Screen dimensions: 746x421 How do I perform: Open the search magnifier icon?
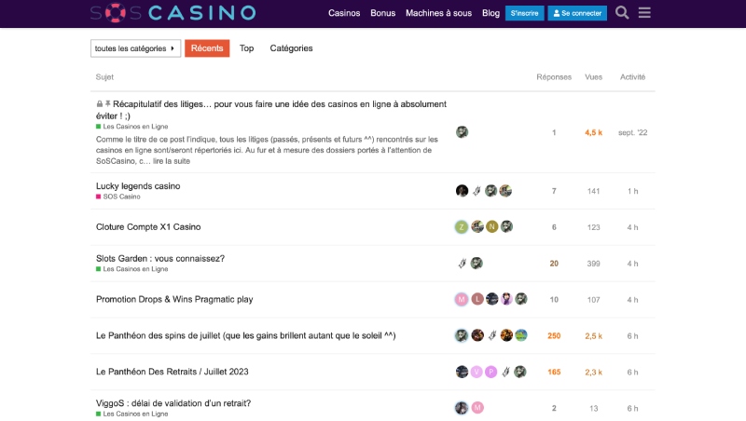[622, 13]
